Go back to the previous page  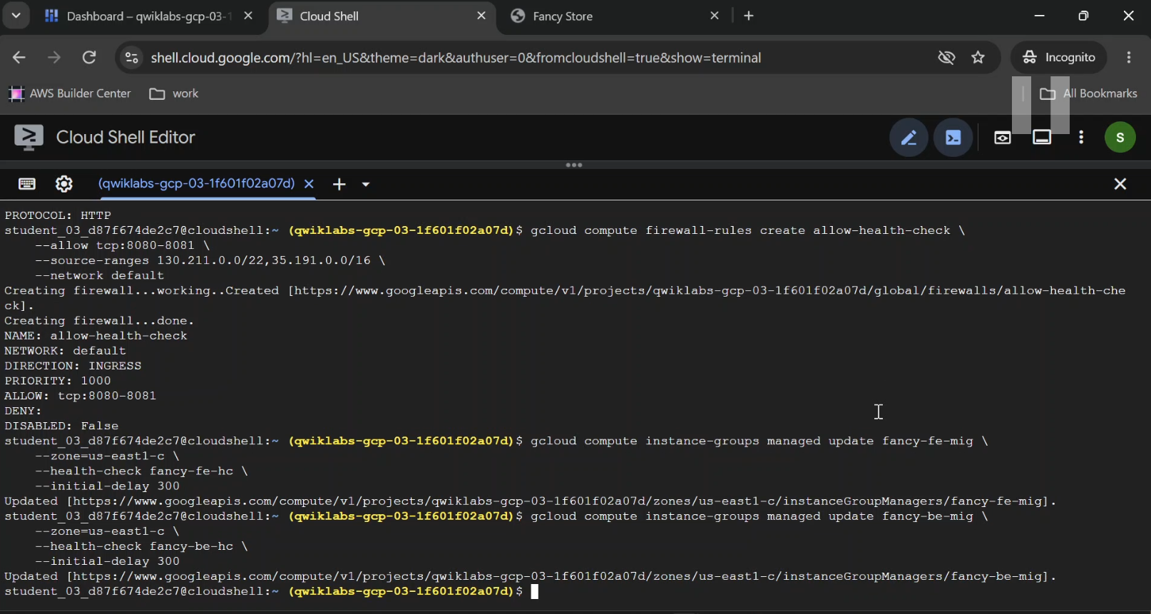tap(19, 58)
